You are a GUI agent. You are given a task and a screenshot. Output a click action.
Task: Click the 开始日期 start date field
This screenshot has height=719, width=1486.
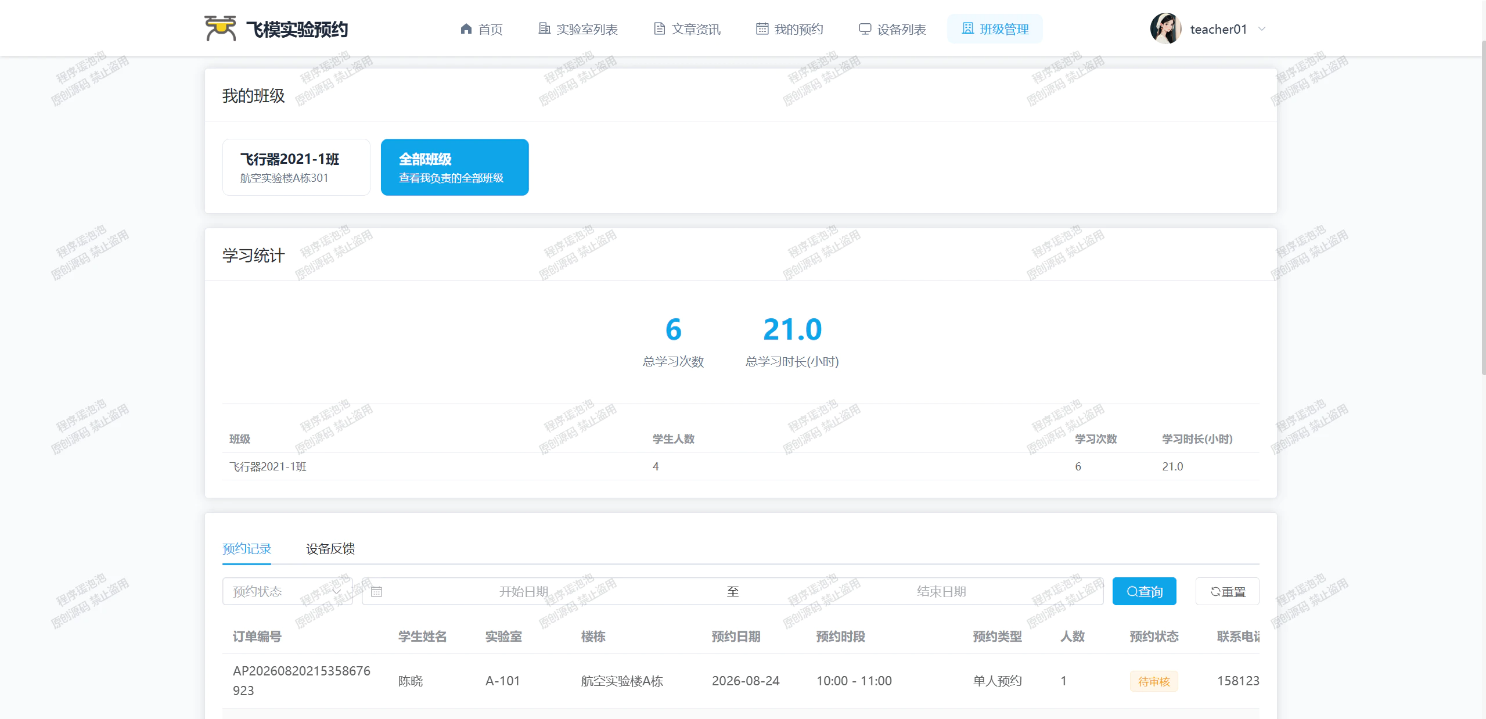524,591
